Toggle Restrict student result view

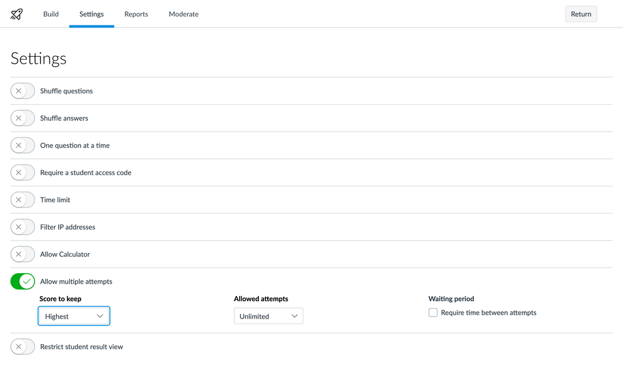tap(22, 347)
